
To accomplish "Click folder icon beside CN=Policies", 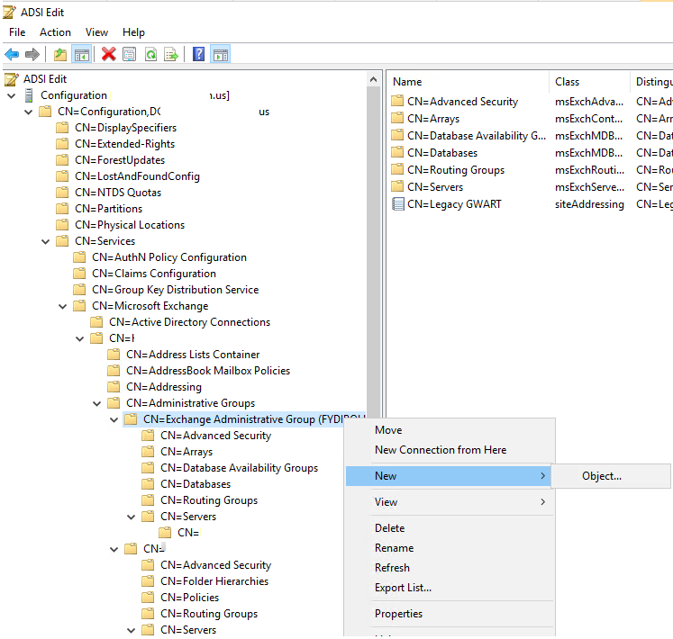I will click(148, 598).
